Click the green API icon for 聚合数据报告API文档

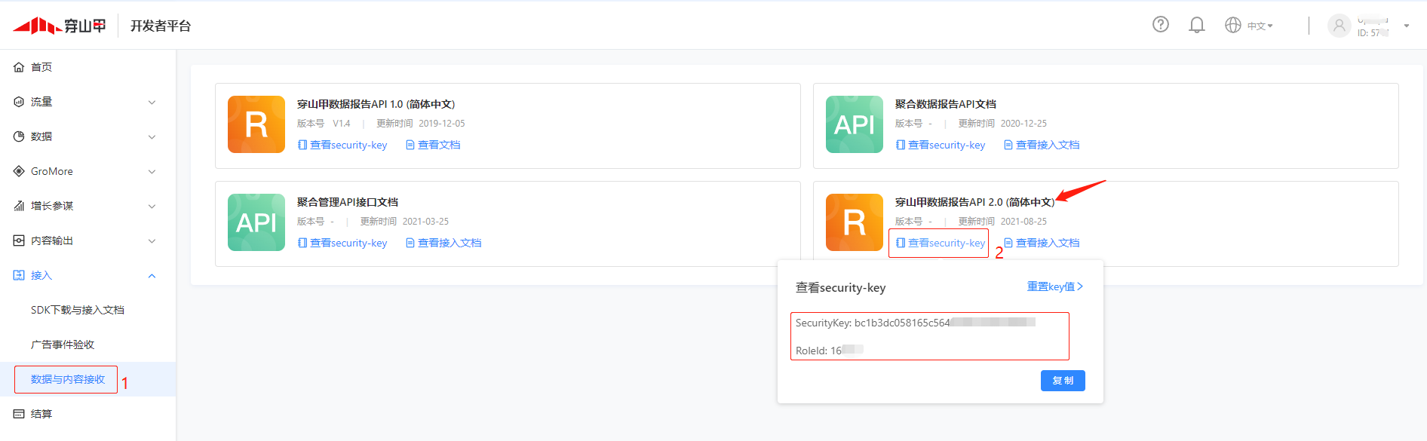point(855,124)
